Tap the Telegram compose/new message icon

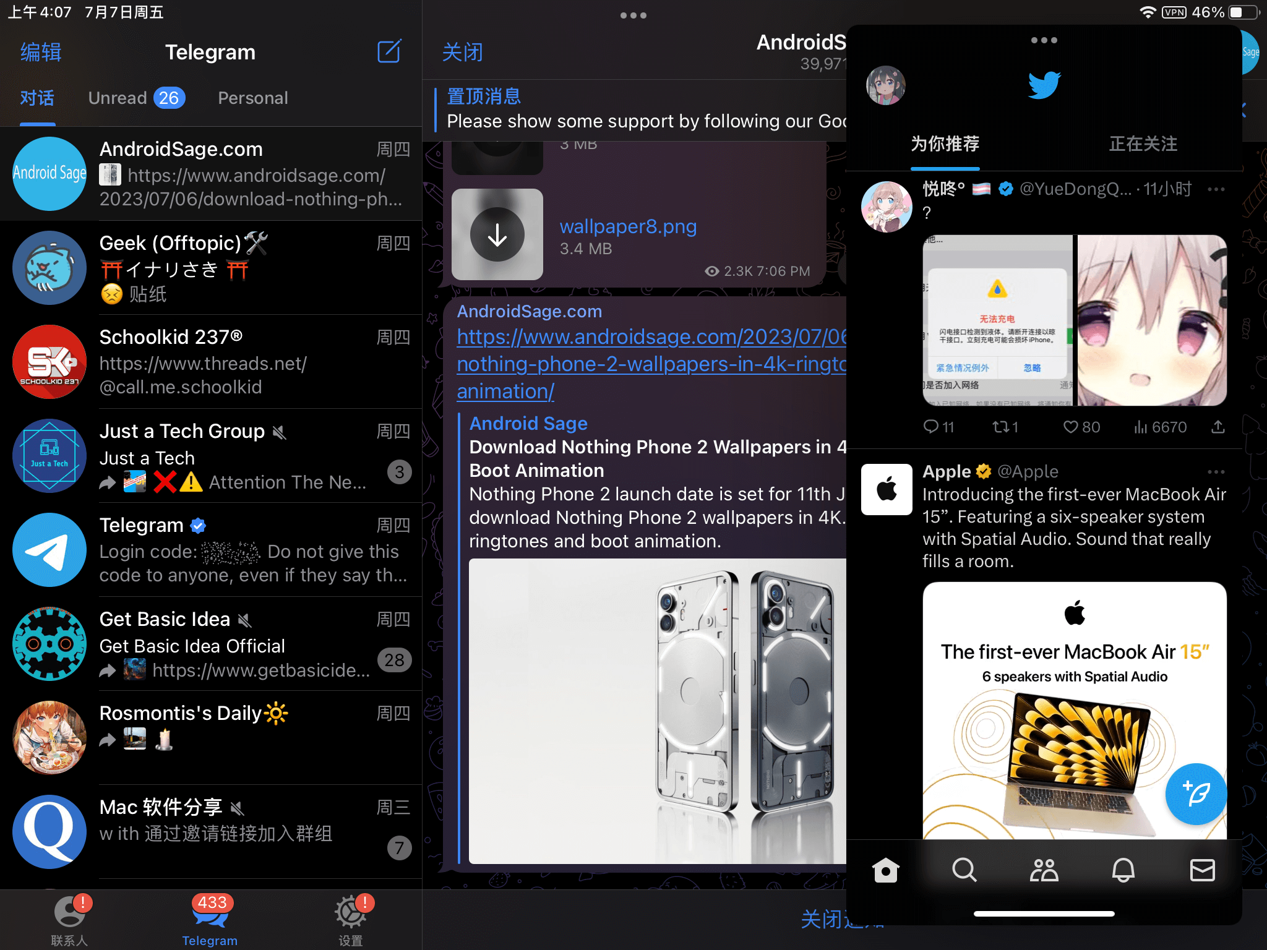(x=390, y=52)
